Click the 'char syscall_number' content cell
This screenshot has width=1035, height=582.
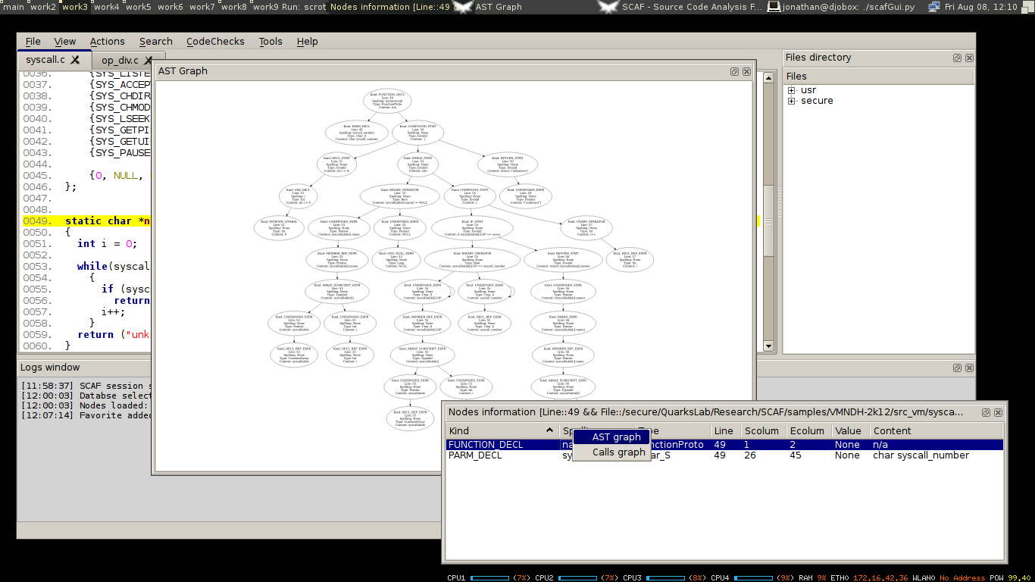(x=921, y=455)
